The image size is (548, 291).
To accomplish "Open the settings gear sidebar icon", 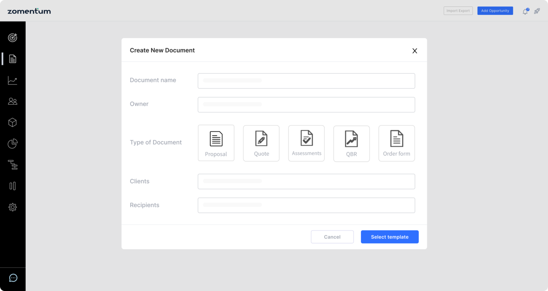I will 12,207.
